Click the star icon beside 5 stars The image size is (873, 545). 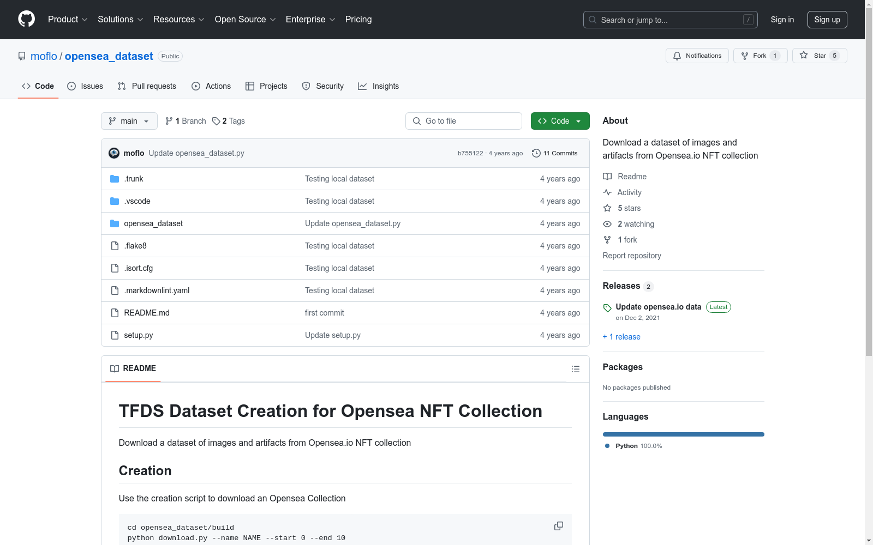607,208
